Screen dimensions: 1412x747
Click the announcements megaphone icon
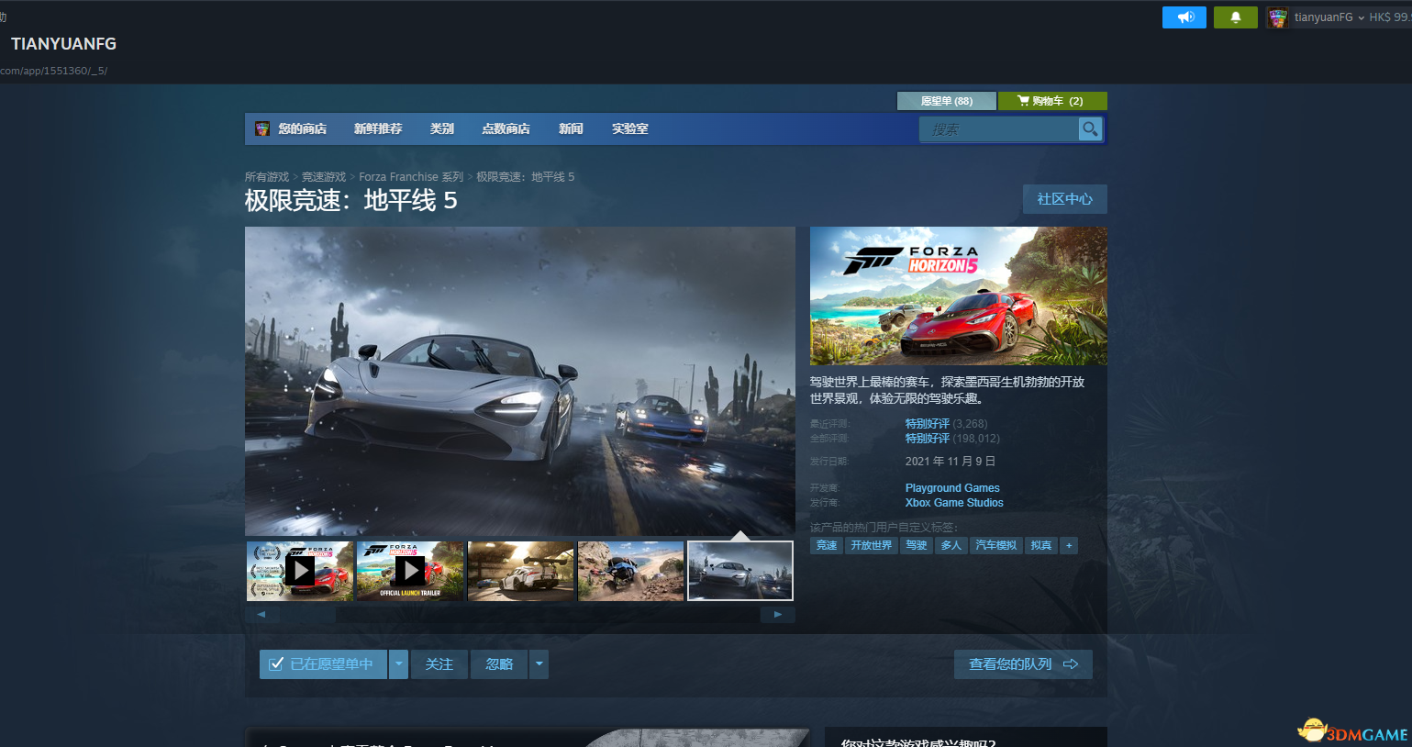click(1184, 17)
